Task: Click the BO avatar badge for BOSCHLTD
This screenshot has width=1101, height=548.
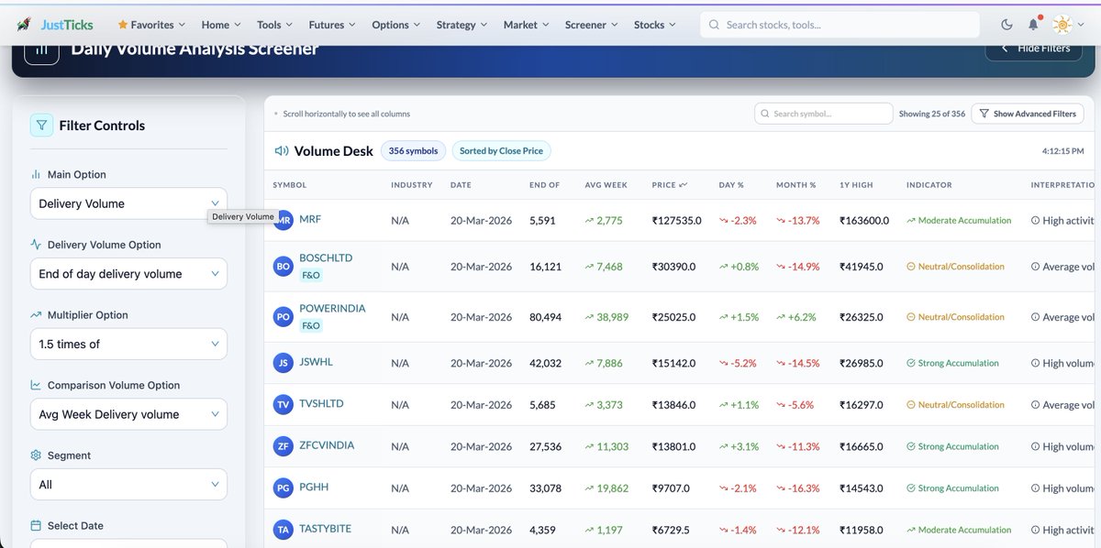Action: (x=284, y=267)
